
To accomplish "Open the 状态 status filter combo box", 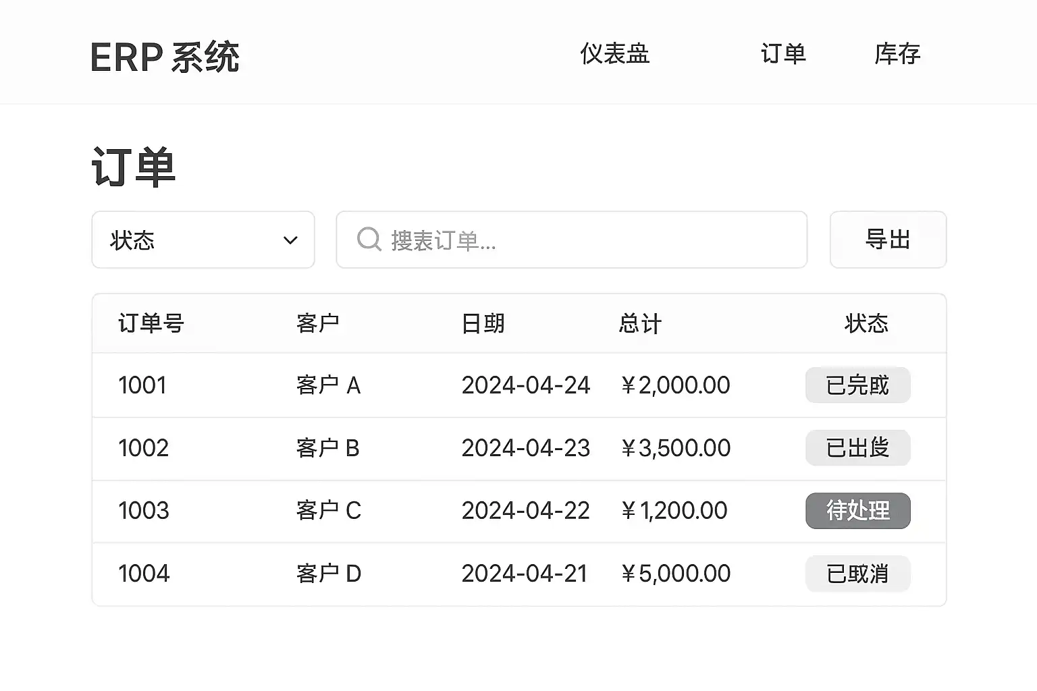I will click(x=203, y=240).
